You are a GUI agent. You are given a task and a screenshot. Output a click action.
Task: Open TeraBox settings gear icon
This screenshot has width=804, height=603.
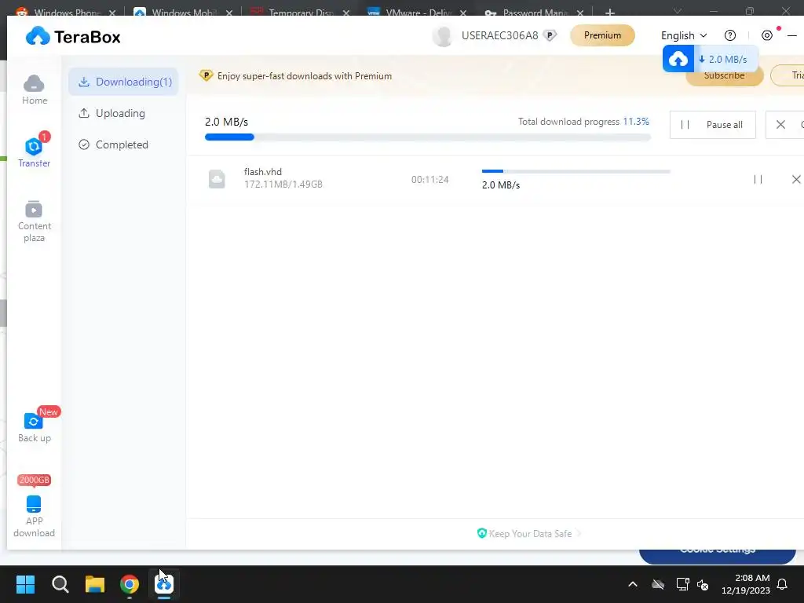767,35
